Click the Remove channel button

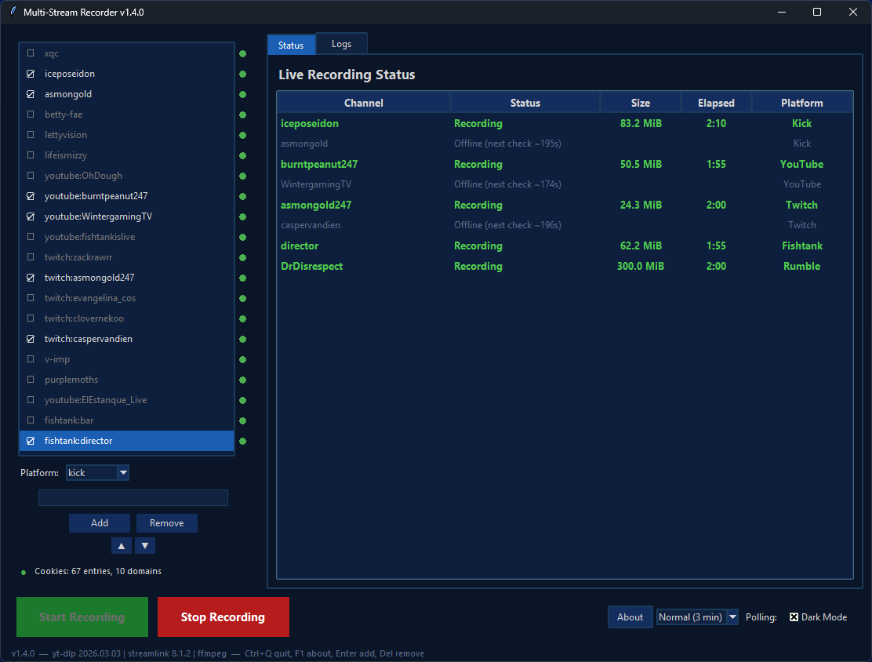(x=166, y=523)
